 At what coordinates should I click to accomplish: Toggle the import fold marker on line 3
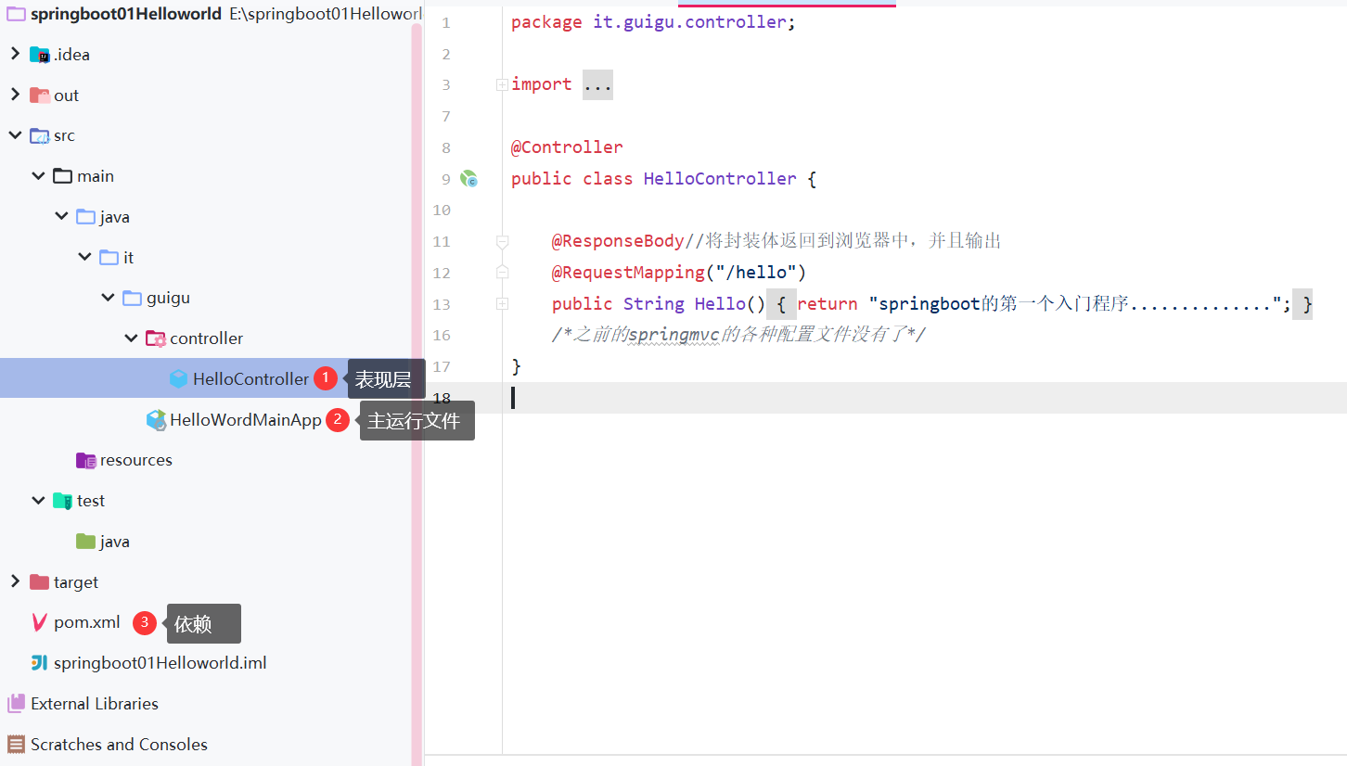502,84
